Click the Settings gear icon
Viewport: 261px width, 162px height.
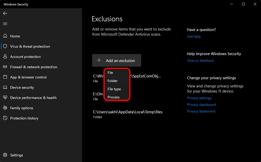pyautogui.click(x=5, y=155)
